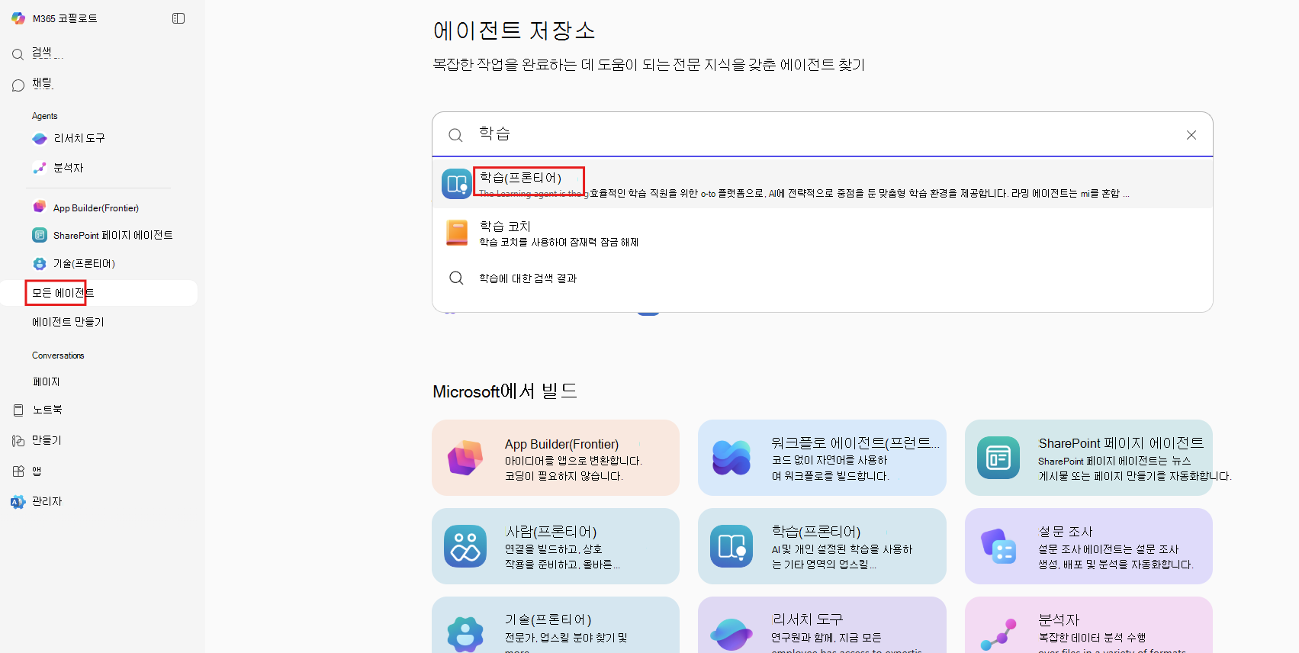1299x653 pixels.
Task: Click the App Builder(Frontier) label in sidebar
Action: pos(96,207)
